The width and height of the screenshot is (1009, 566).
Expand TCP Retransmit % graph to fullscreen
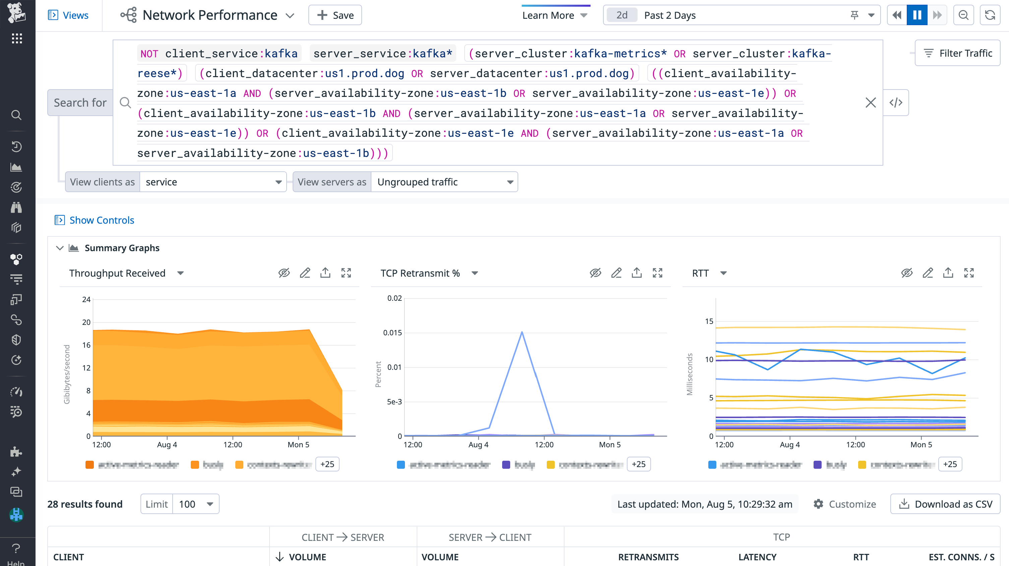coord(658,273)
